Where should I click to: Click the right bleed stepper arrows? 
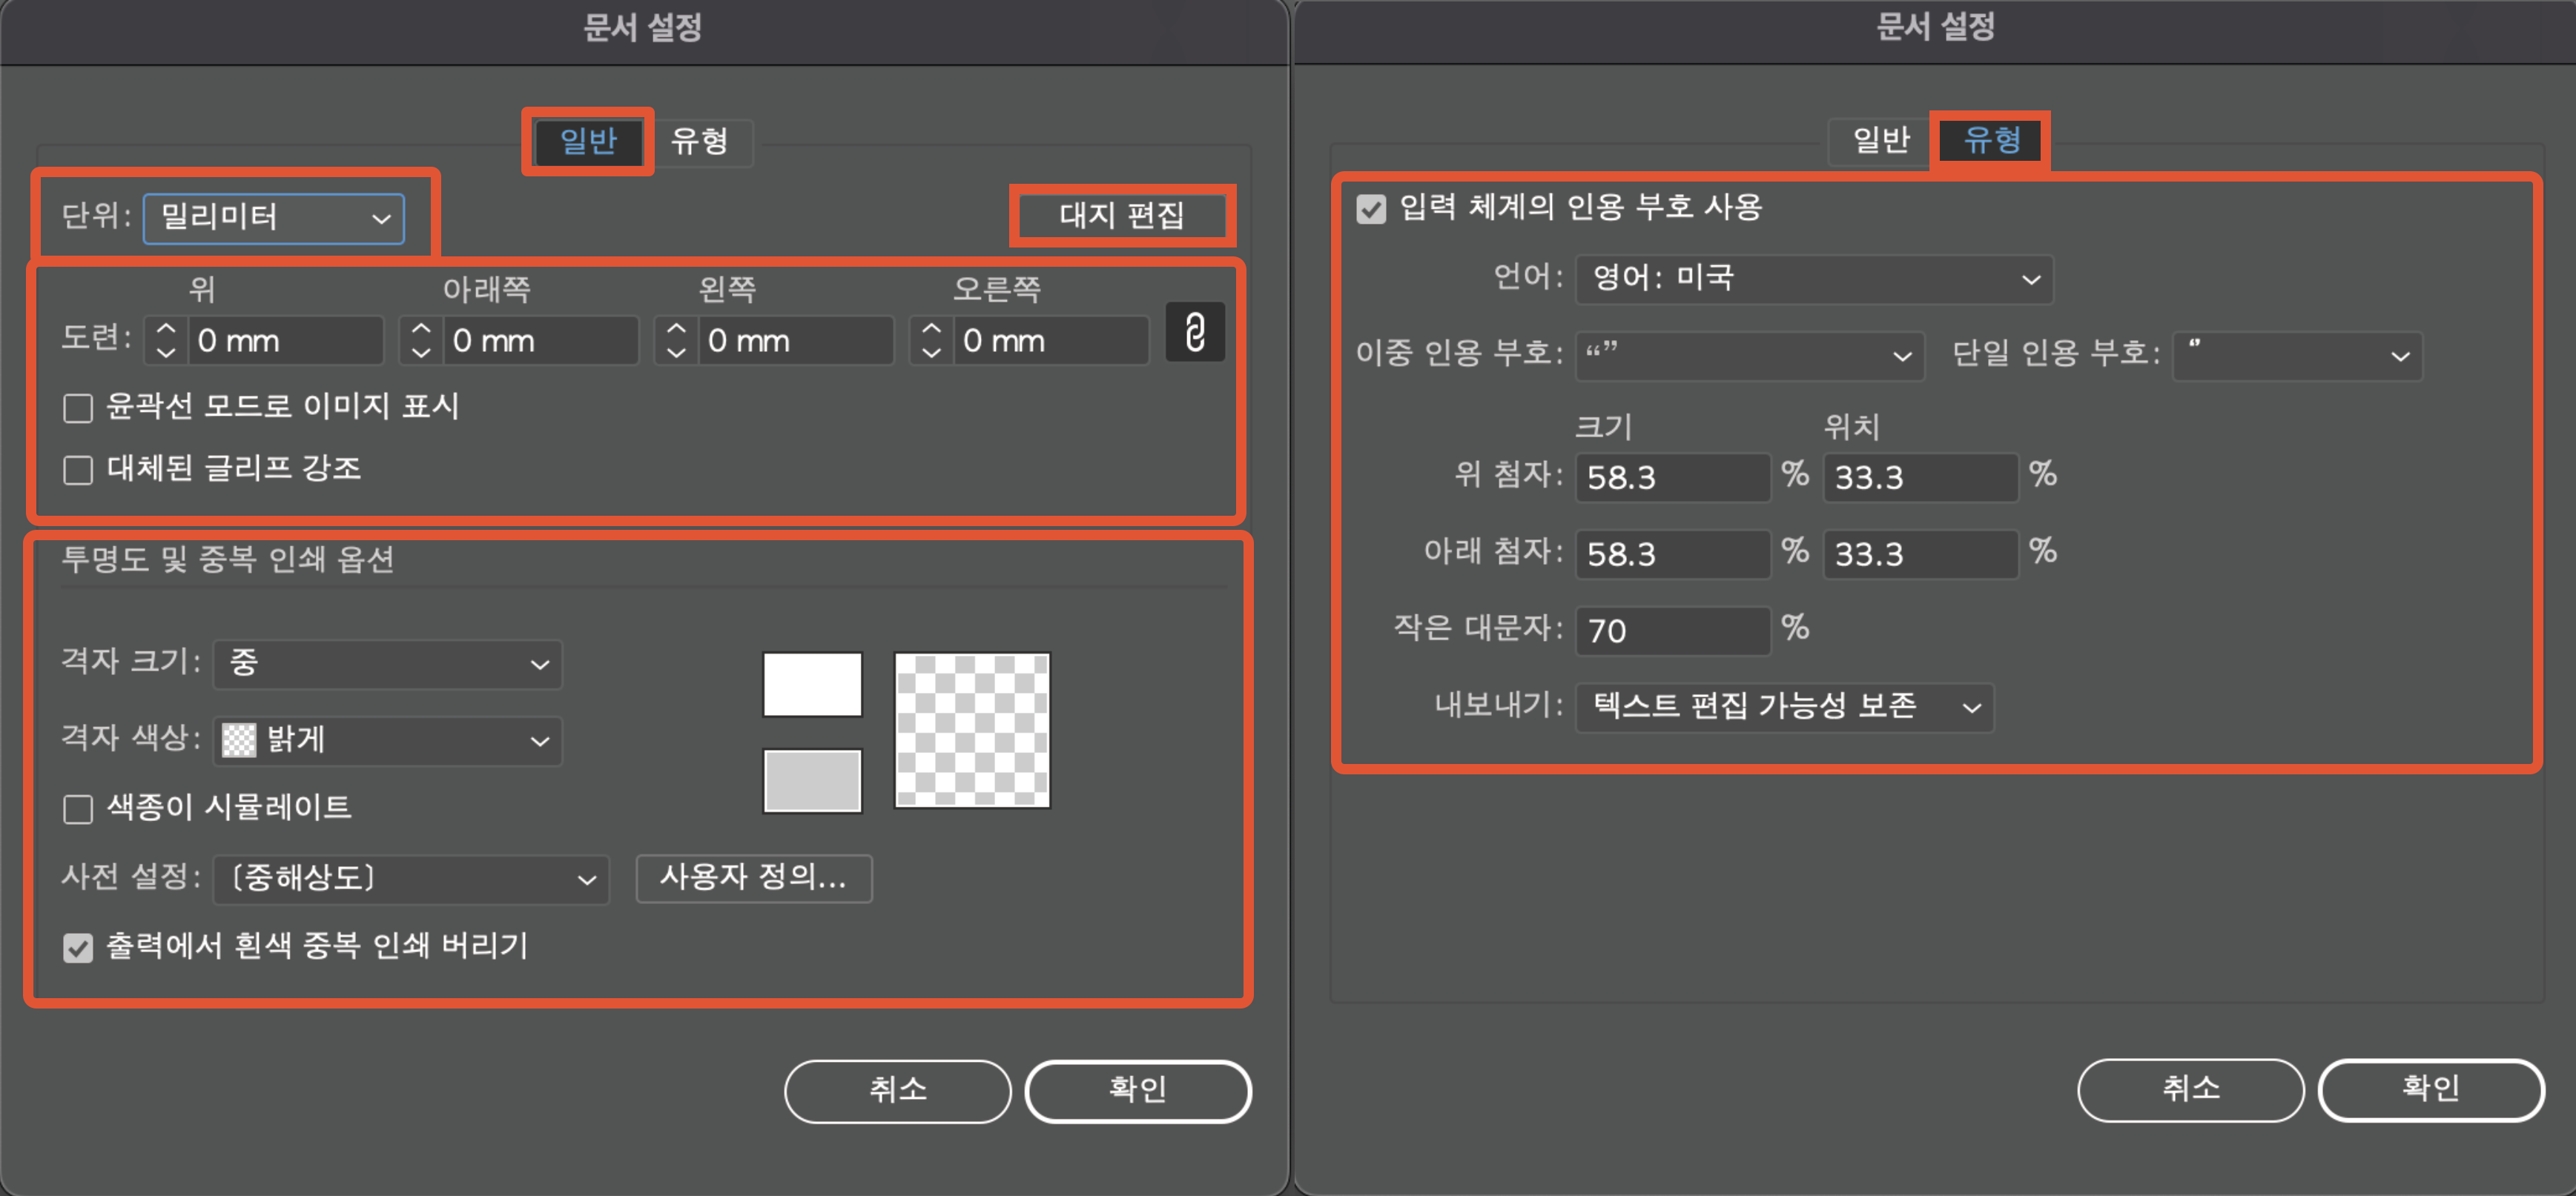(931, 341)
